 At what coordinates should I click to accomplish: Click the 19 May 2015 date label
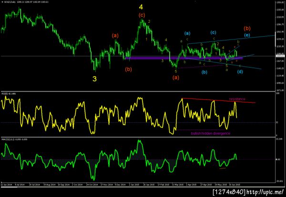(221, 185)
